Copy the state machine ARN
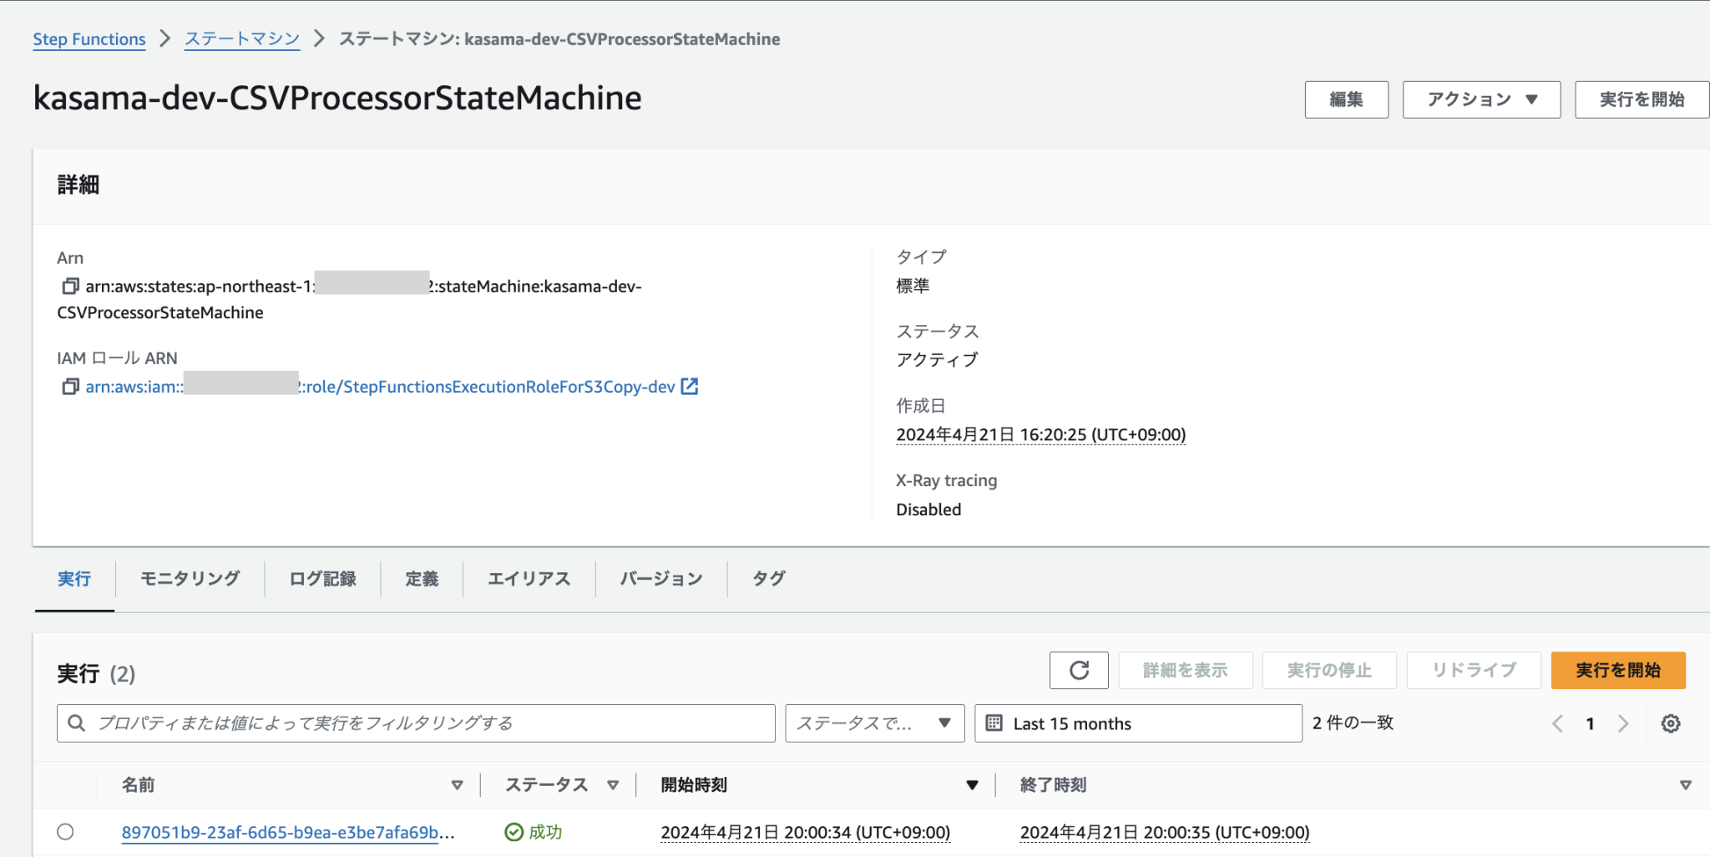Viewport: 1710px width, 857px height. click(x=70, y=286)
